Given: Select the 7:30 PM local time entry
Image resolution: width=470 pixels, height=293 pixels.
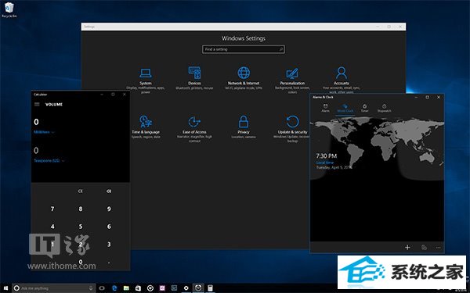Looking at the screenshot, I should pyautogui.click(x=334, y=161).
